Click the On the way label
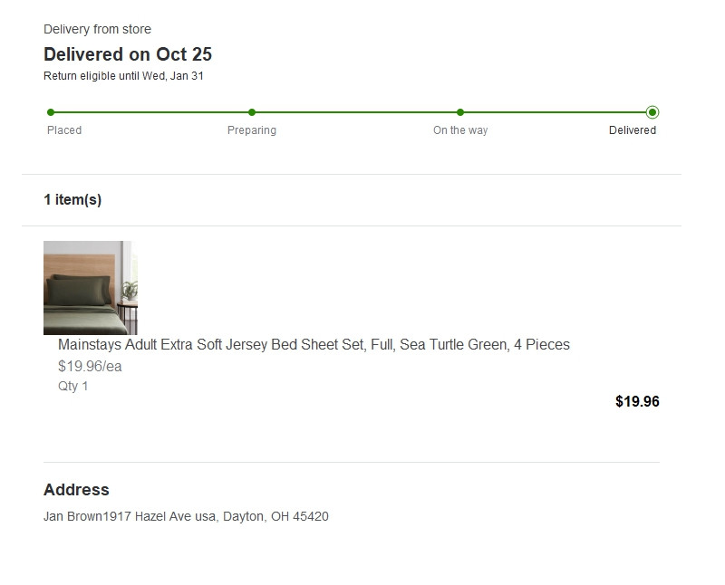 coord(460,130)
